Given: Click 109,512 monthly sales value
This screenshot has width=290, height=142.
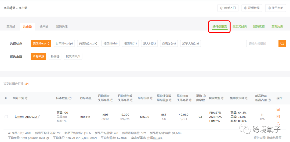Looking at the screenshot, I should coord(85,117).
